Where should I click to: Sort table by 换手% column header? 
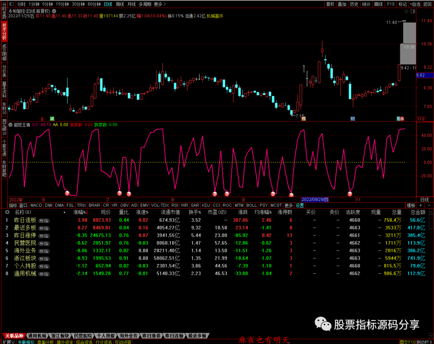[194, 212]
